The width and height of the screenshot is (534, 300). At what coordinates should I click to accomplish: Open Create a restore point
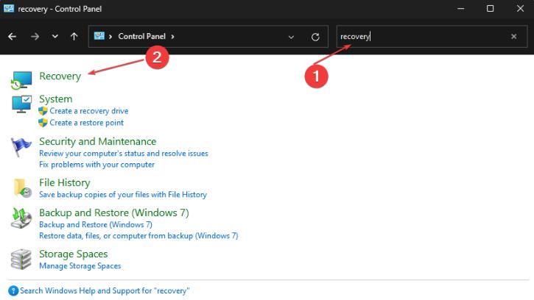[86, 123]
